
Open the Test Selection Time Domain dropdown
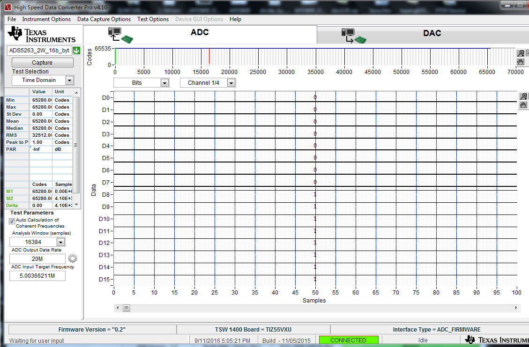tap(69, 80)
